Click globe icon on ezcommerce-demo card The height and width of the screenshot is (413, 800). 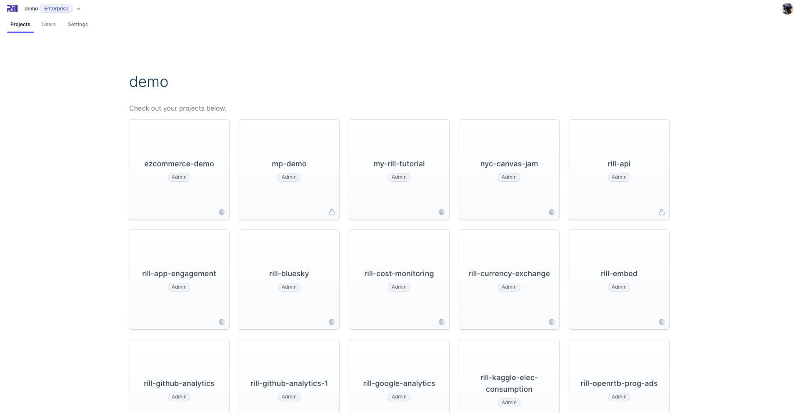point(222,212)
